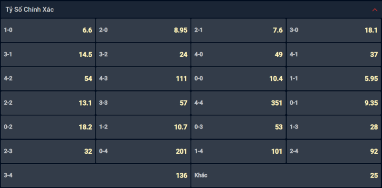Choose the 4-0 score odds 49
Image resolution: width=382 pixels, height=188 pixels.
tap(238, 55)
